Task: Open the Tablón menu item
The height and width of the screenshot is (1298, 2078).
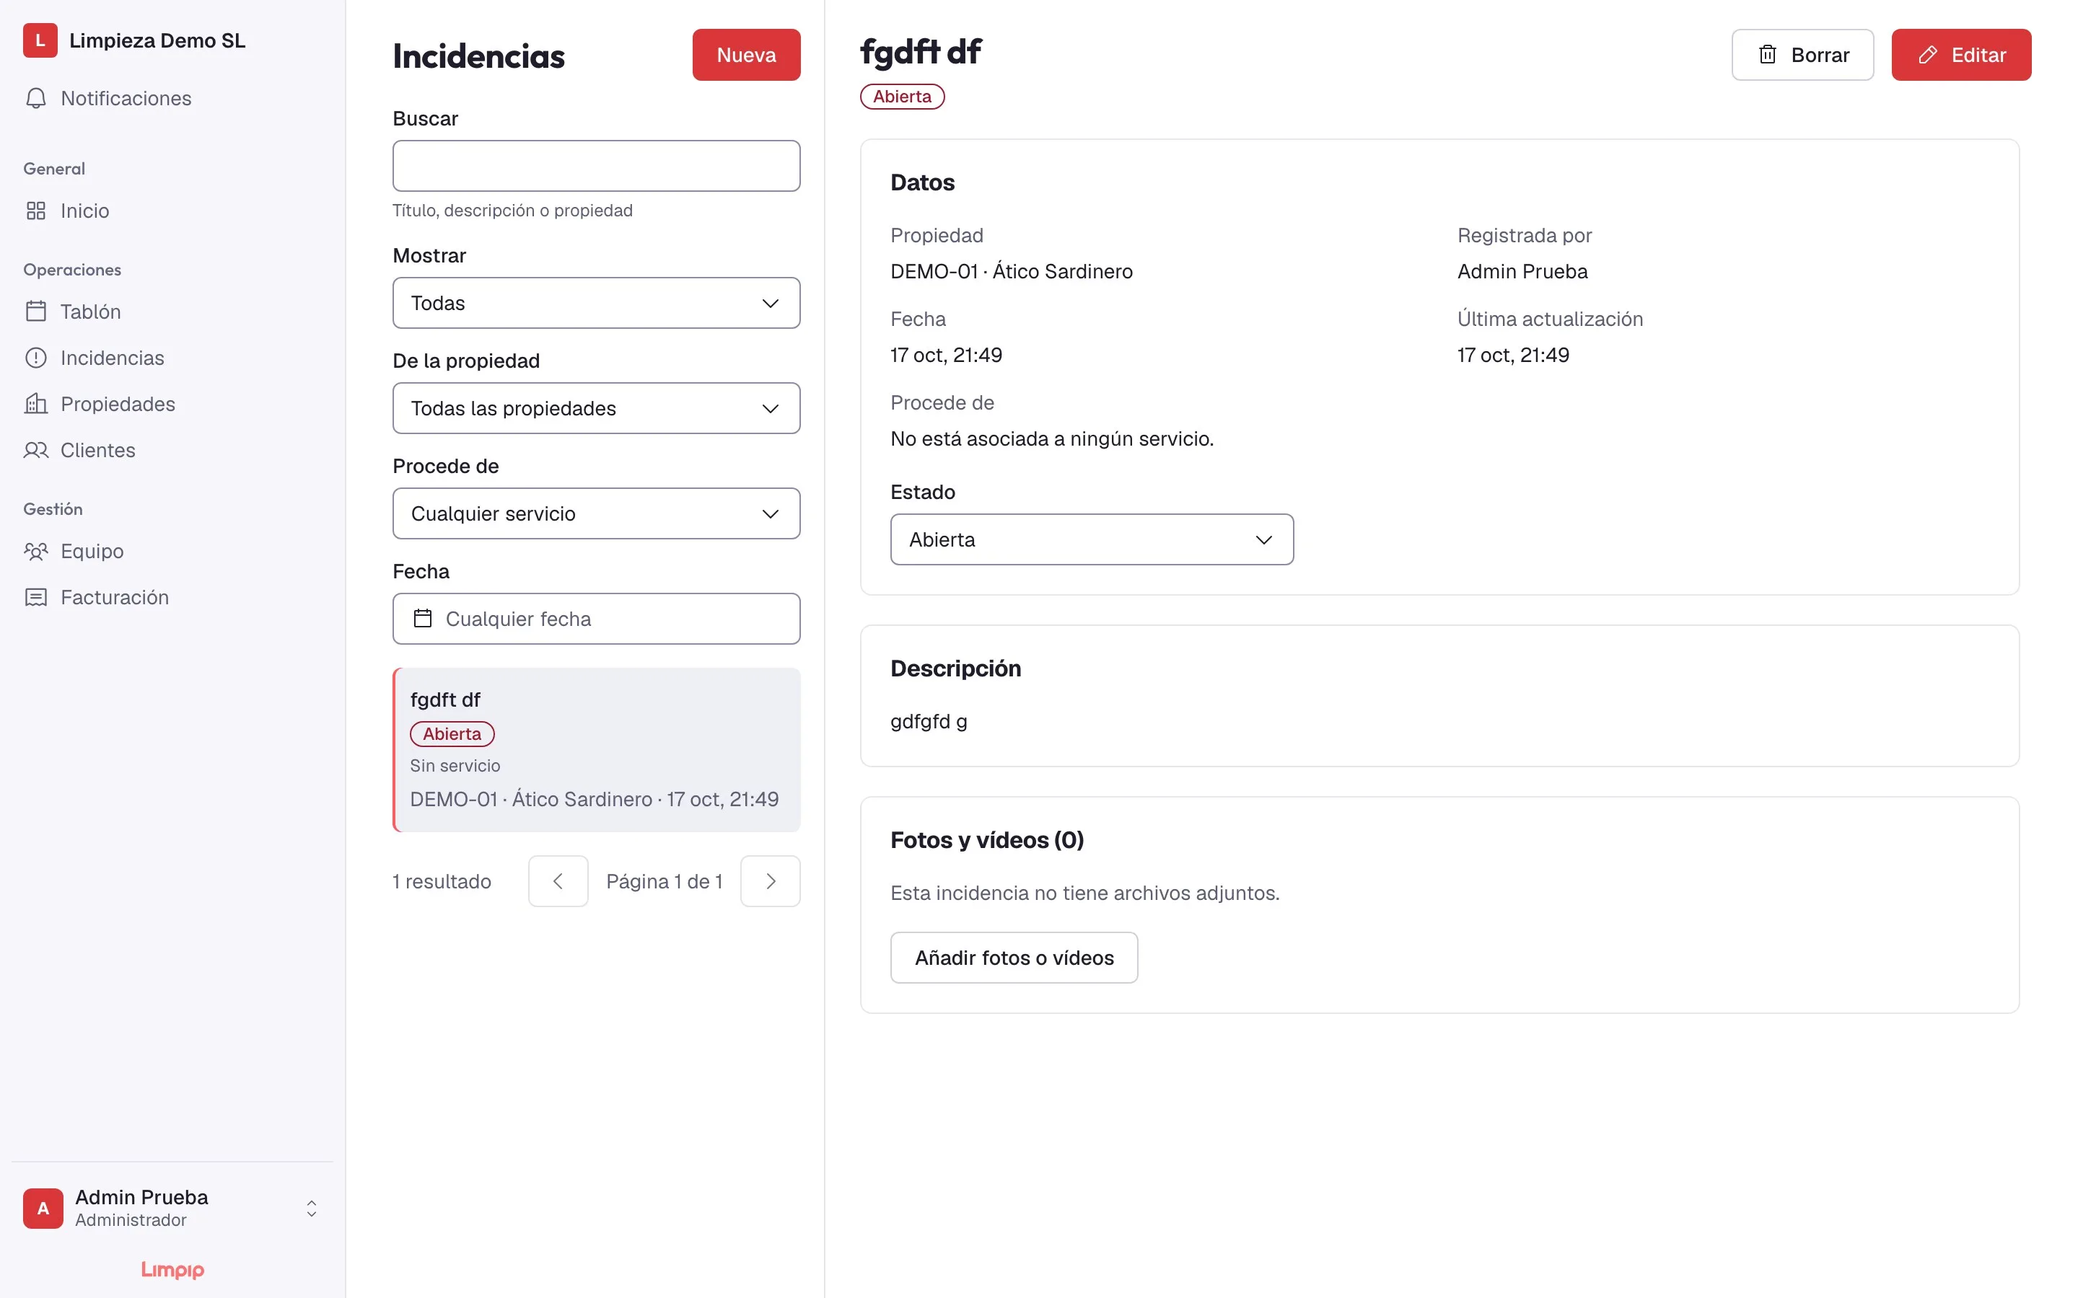Action: pos(172,312)
